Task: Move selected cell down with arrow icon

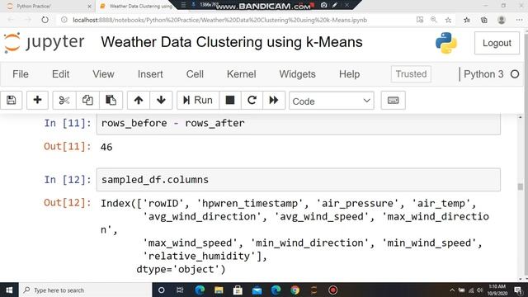Action: click(161, 100)
